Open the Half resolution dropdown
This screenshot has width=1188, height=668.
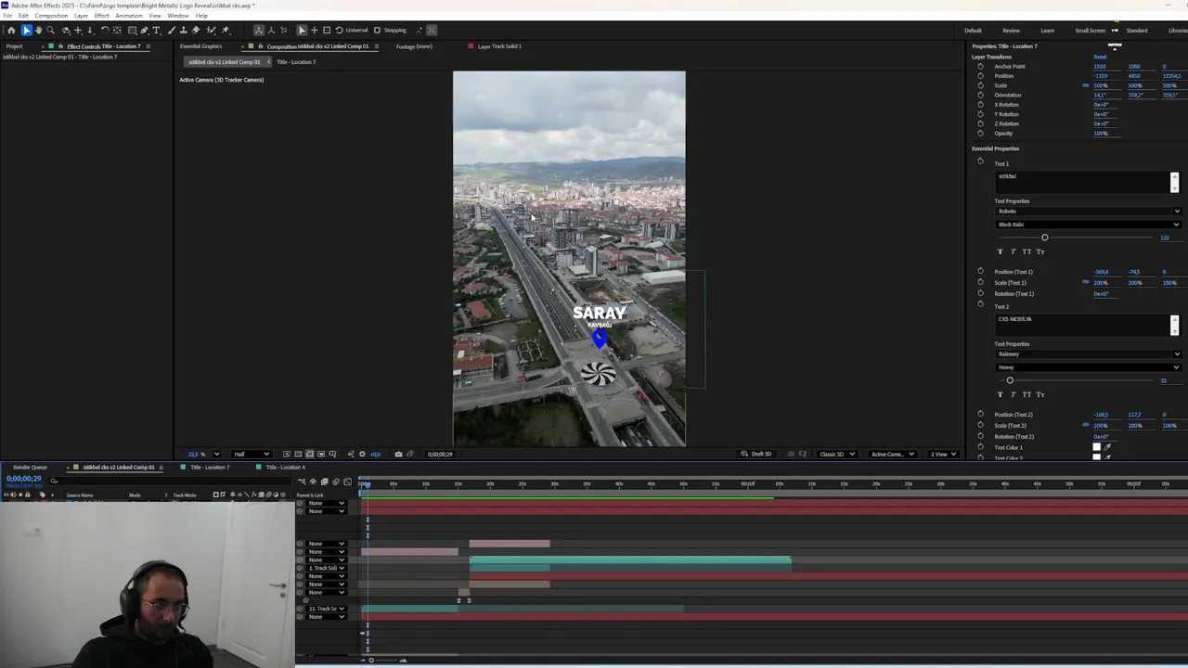click(251, 455)
